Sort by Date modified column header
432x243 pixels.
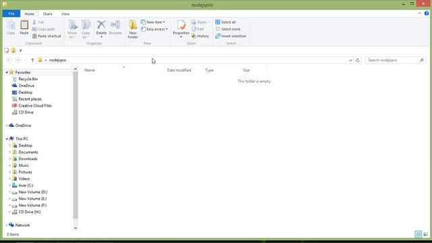pos(179,70)
